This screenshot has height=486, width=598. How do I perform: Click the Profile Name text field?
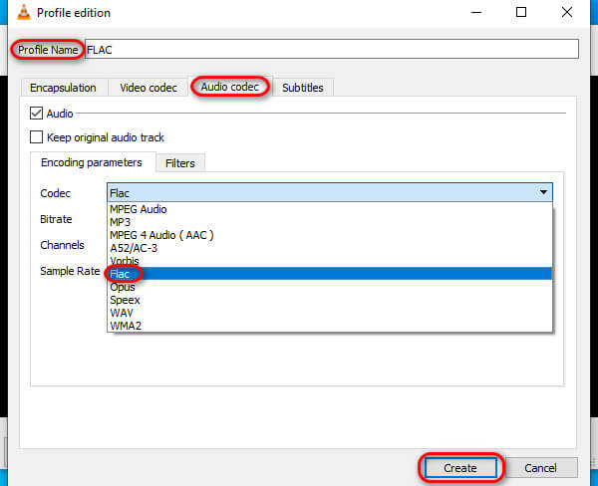pos(331,49)
